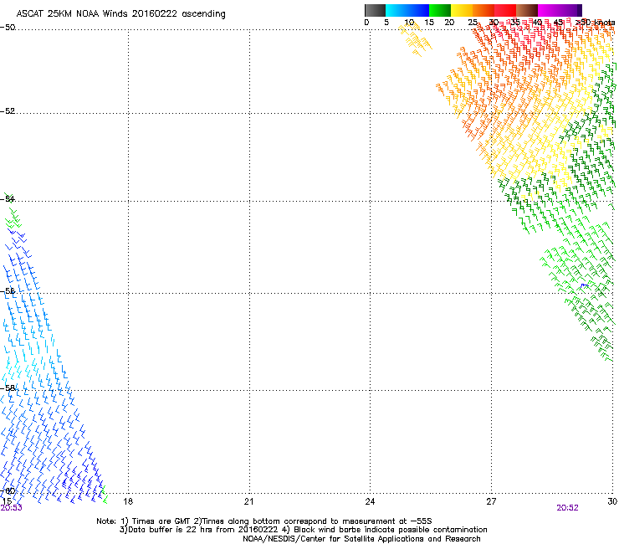Click the '24' longitude label
Viewport: 619px width, 544px height.
click(370, 501)
